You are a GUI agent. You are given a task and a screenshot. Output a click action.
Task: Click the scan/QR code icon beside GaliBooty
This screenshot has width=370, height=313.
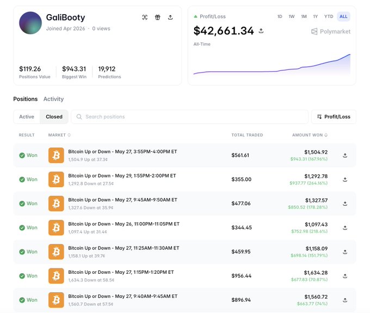pyautogui.click(x=145, y=17)
